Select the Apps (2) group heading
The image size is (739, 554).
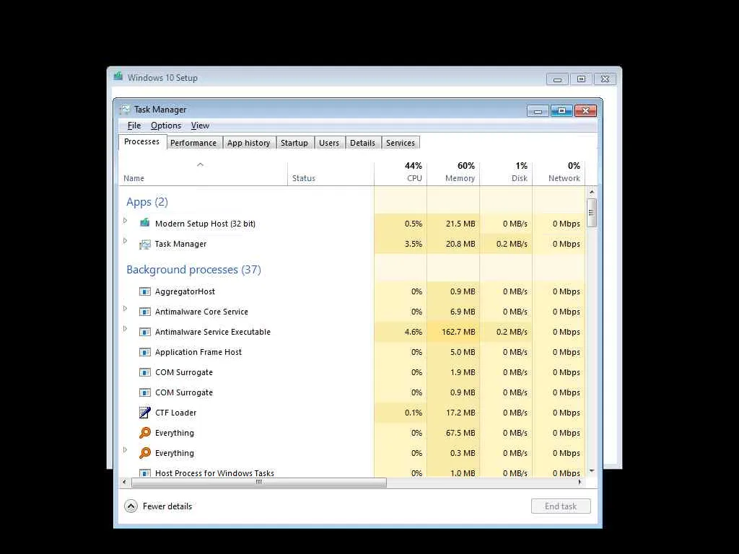(x=147, y=202)
